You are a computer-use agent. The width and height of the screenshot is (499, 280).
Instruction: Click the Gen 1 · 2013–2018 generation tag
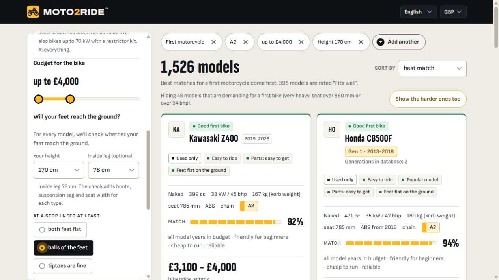point(371,151)
